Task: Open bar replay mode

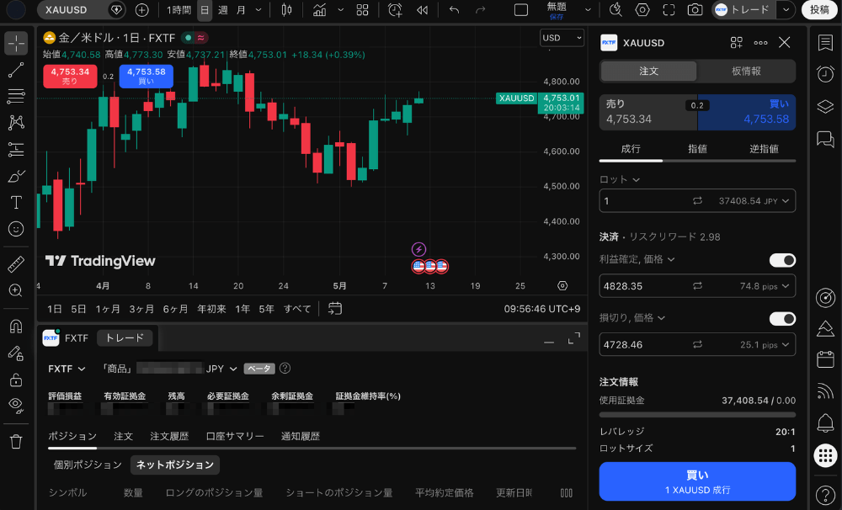Action: point(422,9)
